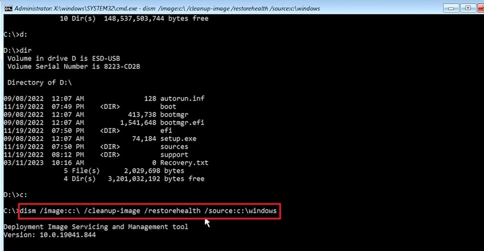
Task: Click the 'C:\>d:' prompt line
Action: [x=15, y=35]
